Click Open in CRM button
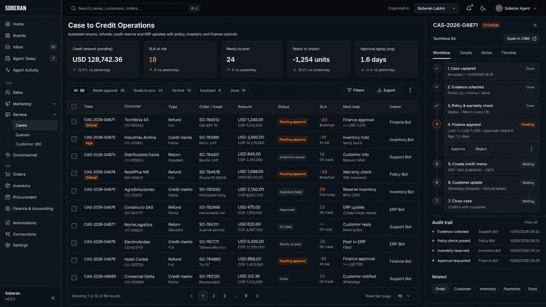The image size is (546, 307). pos(521,38)
